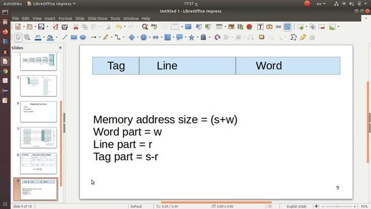Image resolution: width=371 pixels, height=209 pixels.
Task: Open the Lines and Arrows dropdown arrow
Action: [x=100, y=37]
